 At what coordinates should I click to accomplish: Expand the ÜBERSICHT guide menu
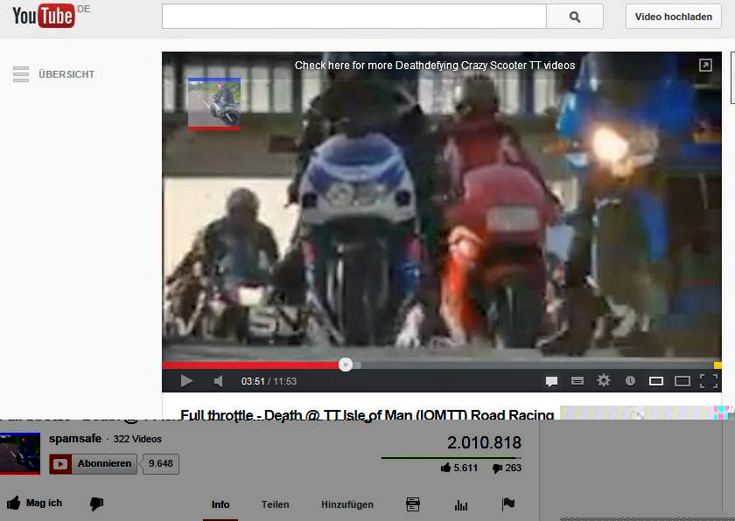click(x=21, y=74)
